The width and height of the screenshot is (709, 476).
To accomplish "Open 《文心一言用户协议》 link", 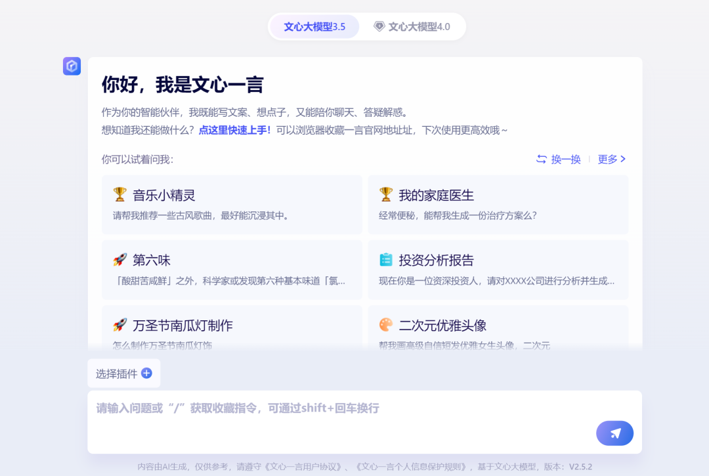I will click(x=302, y=467).
